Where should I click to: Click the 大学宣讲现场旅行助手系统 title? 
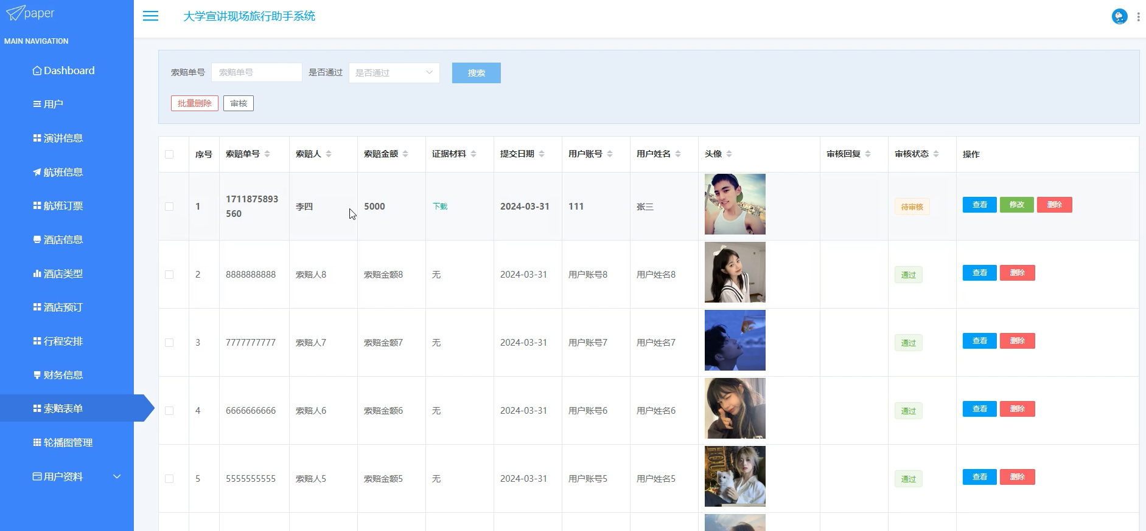pyautogui.click(x=249, y=16)
